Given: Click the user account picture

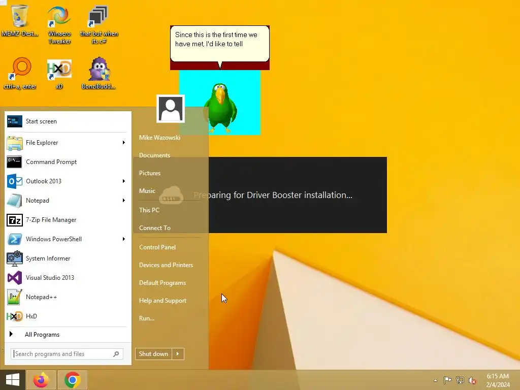Looking at the screenshot, I should point(171,109).
